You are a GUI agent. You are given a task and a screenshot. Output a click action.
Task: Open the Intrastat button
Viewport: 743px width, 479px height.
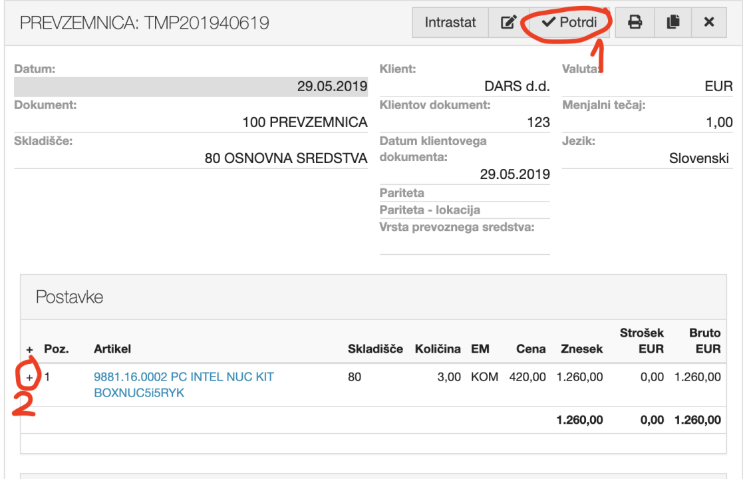[450, 23]
